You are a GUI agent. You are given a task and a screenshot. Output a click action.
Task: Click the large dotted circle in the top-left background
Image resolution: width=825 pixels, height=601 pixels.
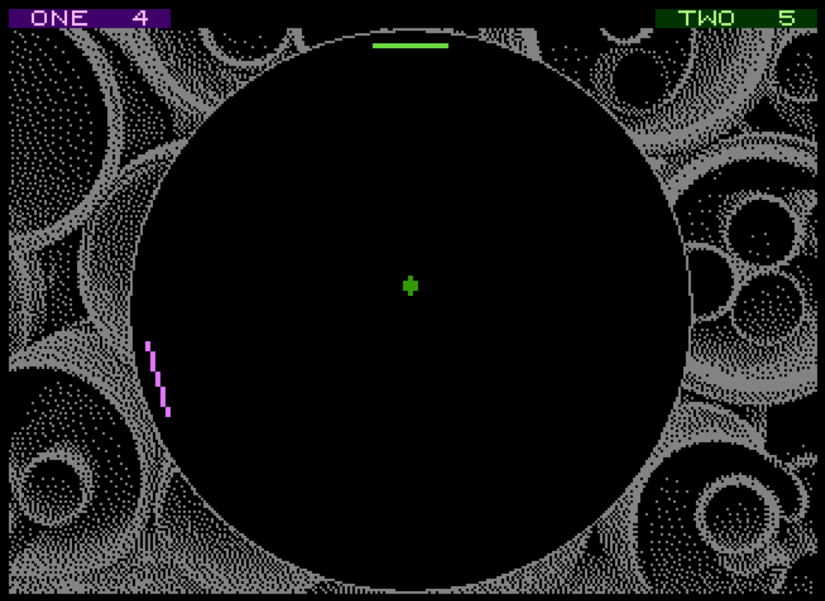click(48, 130)
